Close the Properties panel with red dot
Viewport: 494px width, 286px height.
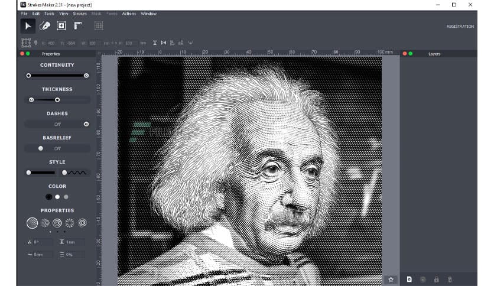click(x=22, y=54)
